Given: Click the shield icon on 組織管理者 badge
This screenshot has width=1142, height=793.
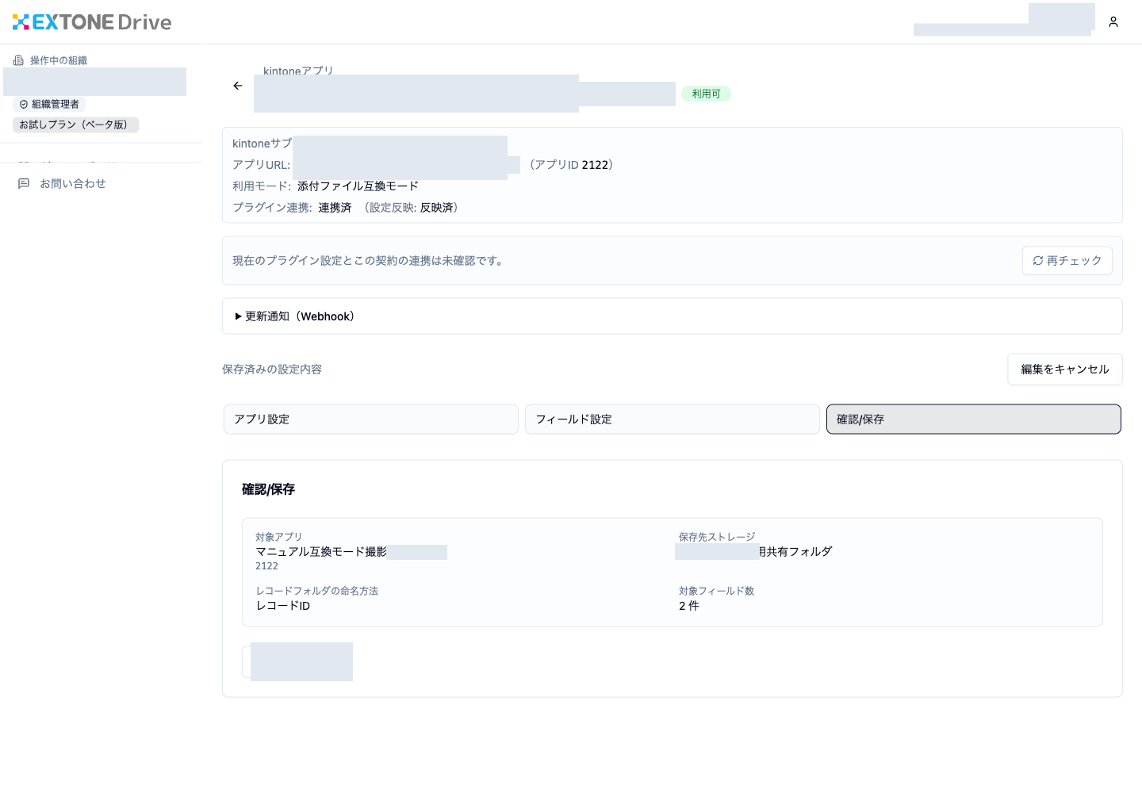Looking at the screenshot, I should [24, 105].
